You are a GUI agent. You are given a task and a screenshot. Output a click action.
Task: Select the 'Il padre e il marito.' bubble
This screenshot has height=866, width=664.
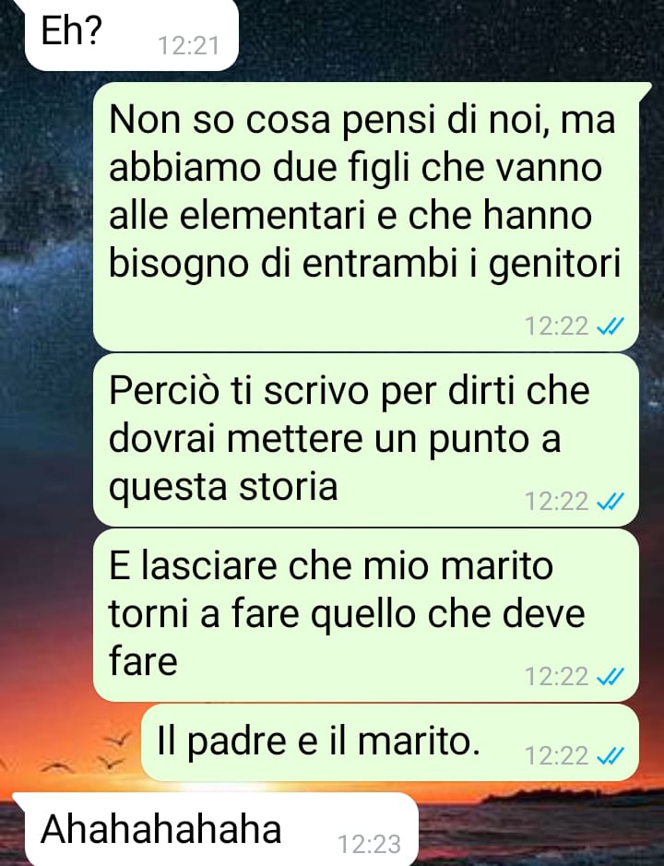click(x=390, y=742)
